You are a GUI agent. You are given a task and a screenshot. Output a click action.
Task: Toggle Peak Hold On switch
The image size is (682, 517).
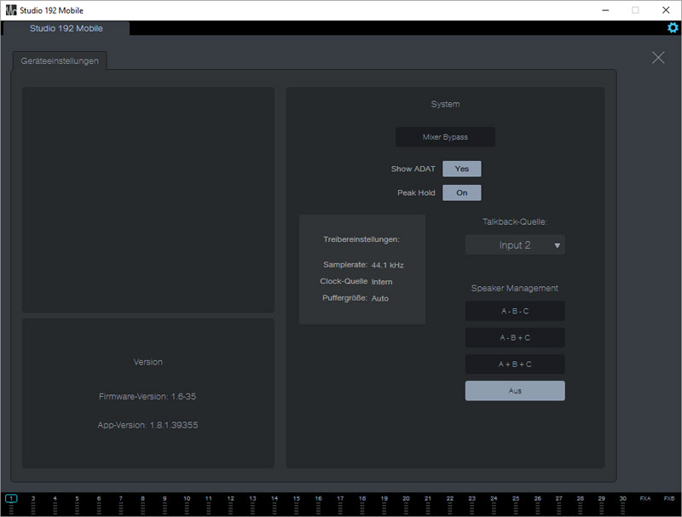[461, 192]
